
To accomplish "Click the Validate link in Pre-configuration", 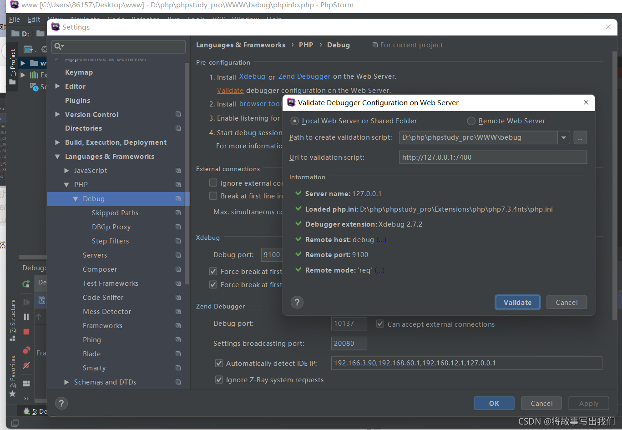I will click(230, 91).
